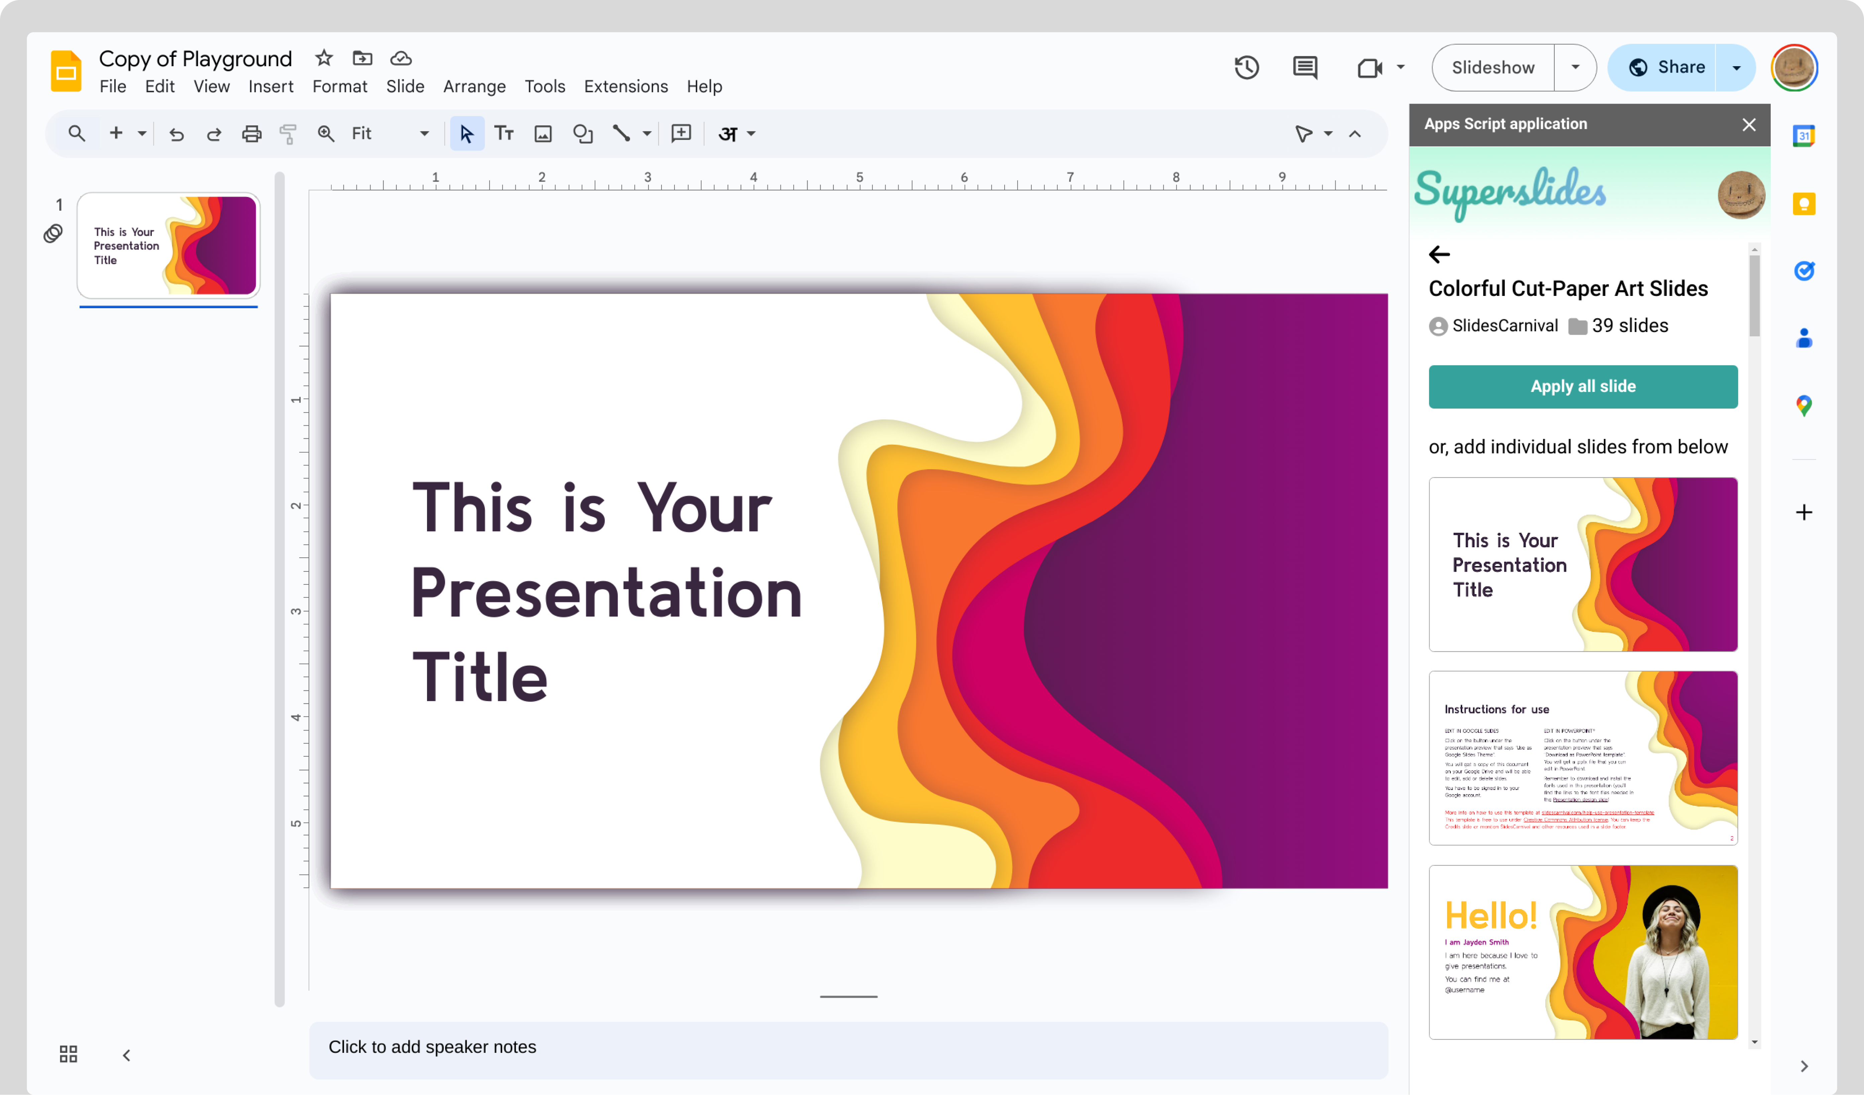This screenshot has width=1864, height=1095.
Task: Open the Slideshow options dropdown
Action: 1575,67
